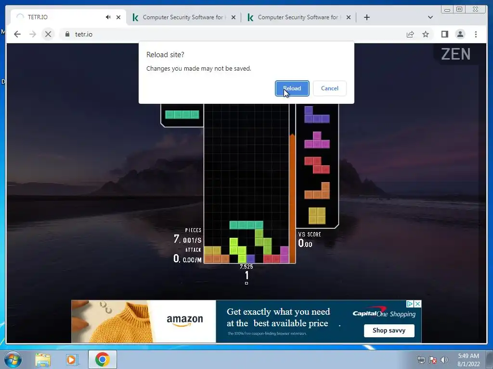
Task: Click the red Z piece in queue
Action: (317, 165)
